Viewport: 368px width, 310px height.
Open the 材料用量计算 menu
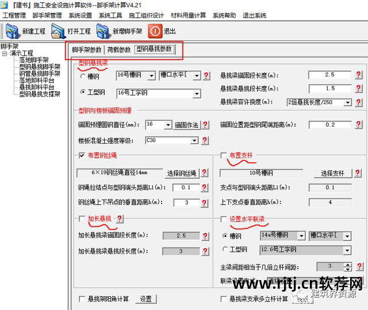click(188, 16)
